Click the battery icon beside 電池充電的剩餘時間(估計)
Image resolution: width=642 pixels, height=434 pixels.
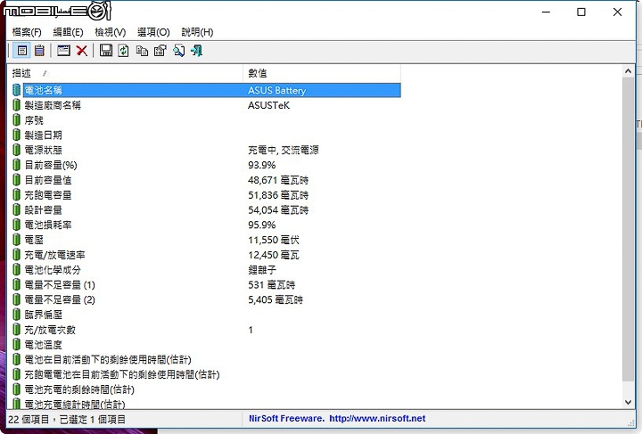coord(16,389)
